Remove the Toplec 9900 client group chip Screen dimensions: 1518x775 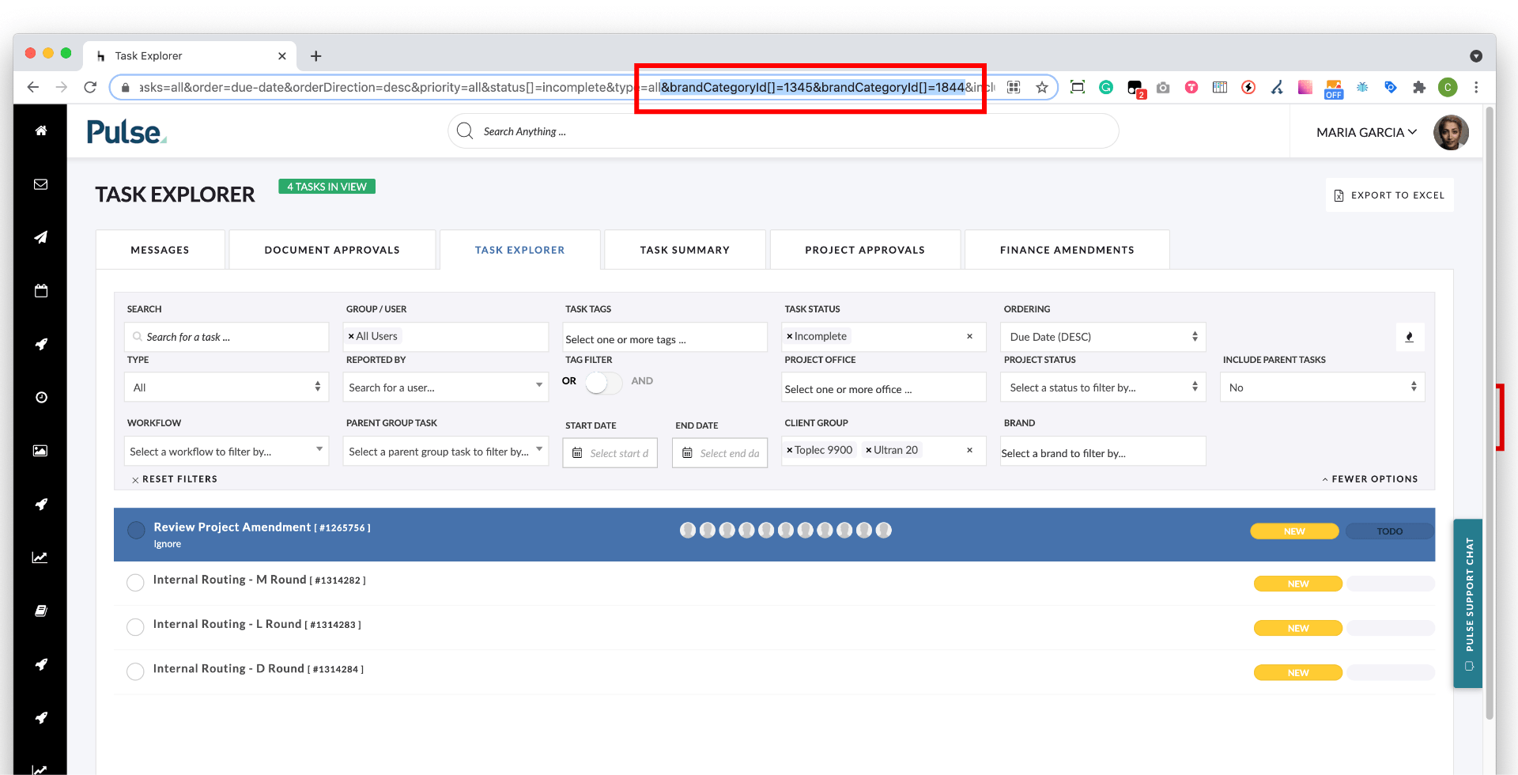(789, 450)
